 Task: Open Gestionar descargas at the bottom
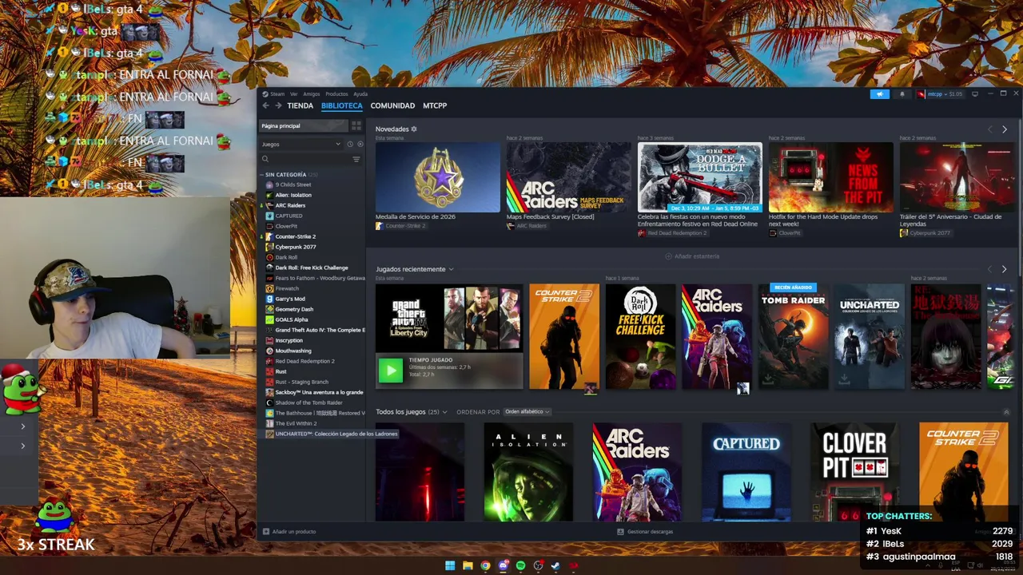point(645,531)
